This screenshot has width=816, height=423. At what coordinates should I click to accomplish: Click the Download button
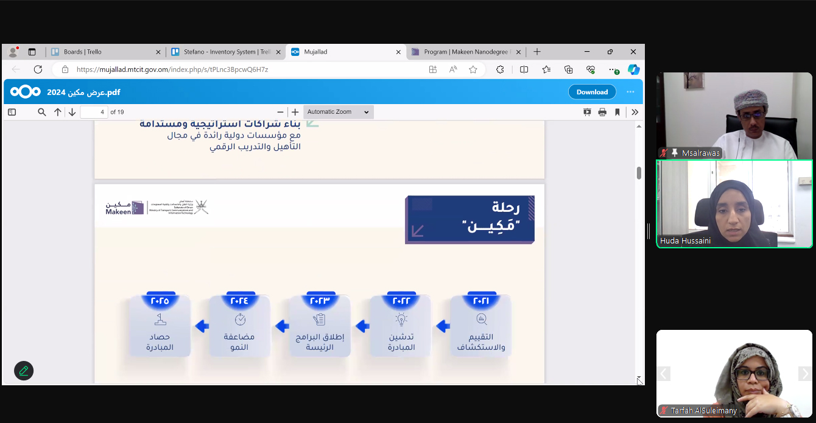(592, 92)
